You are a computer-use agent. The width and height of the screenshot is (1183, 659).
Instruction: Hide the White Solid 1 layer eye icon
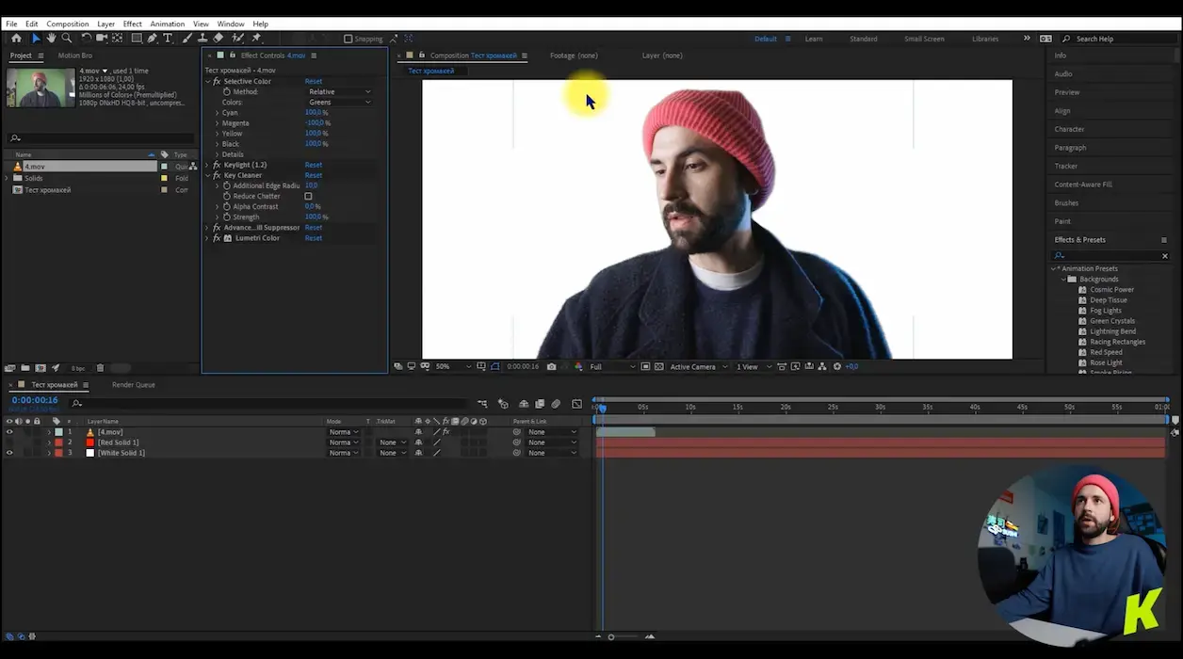pyautogui.click(x=9, y=453)
